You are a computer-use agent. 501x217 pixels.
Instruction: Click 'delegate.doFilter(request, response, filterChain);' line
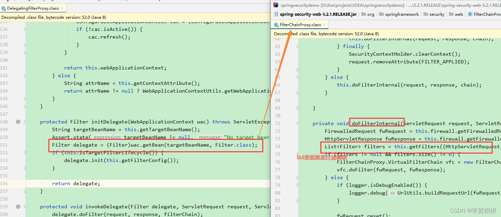[x=128, y=214]
